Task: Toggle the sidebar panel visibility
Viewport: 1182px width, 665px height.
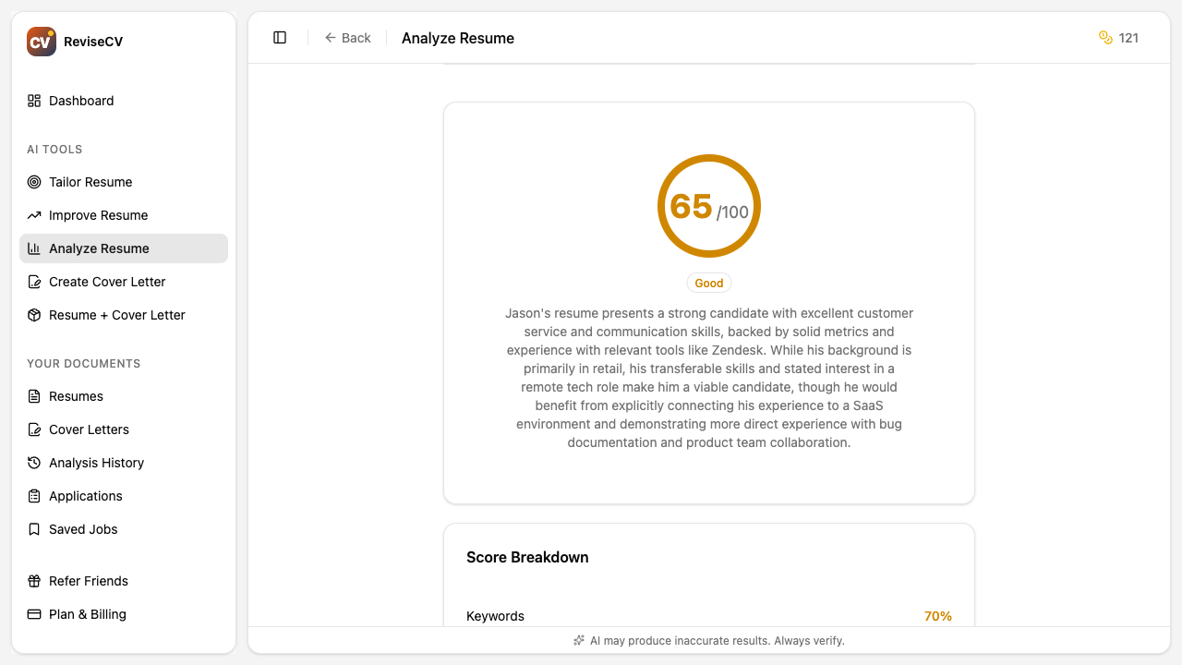Action: click(280, 37)
